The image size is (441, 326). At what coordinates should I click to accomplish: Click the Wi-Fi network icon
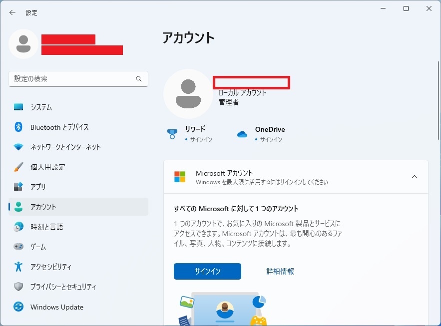coord(18,147)
